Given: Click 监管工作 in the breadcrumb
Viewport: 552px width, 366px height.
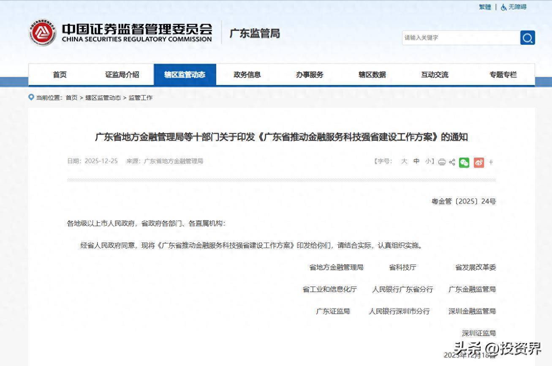Looking at the screenshot, I should pyautogui.click(x=141, y=98).
